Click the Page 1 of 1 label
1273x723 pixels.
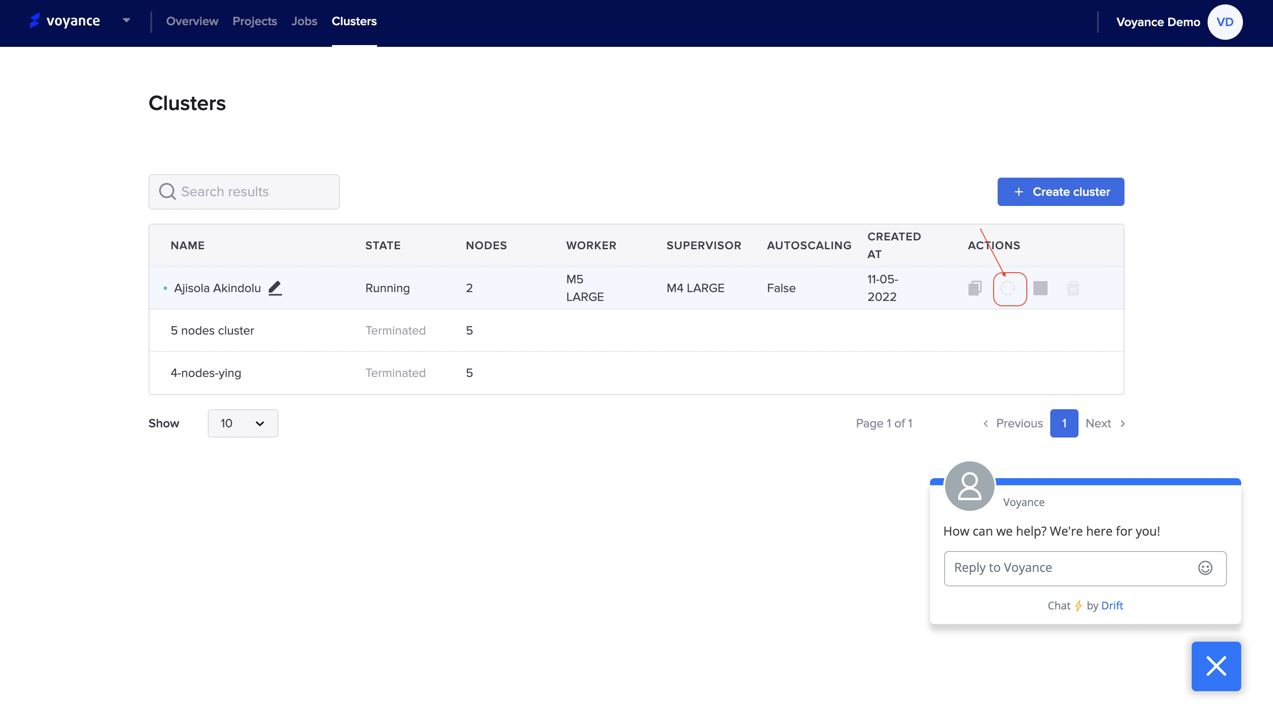884,423
